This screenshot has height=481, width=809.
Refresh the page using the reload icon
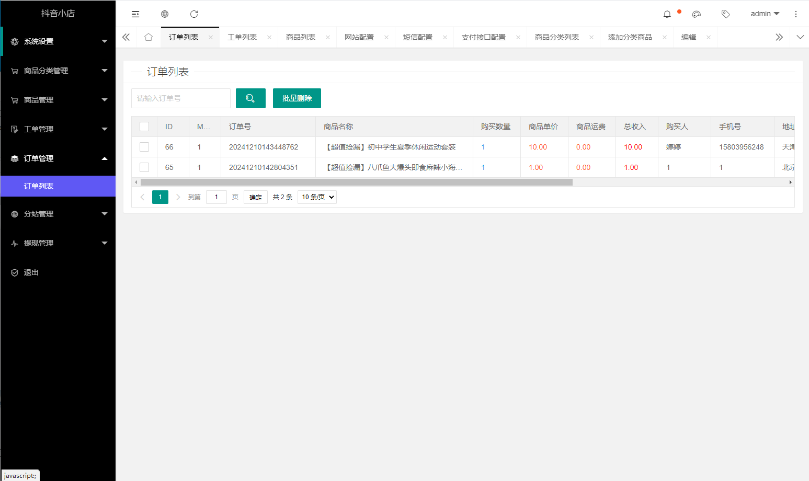pyautogui.click(x=194, y=14)
